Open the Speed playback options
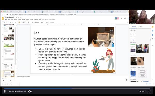This screenshot has width=155, height=96. (x=142, y=91)
